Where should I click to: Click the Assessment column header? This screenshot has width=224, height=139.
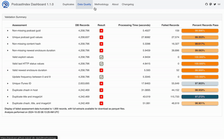tap(19, 25)
